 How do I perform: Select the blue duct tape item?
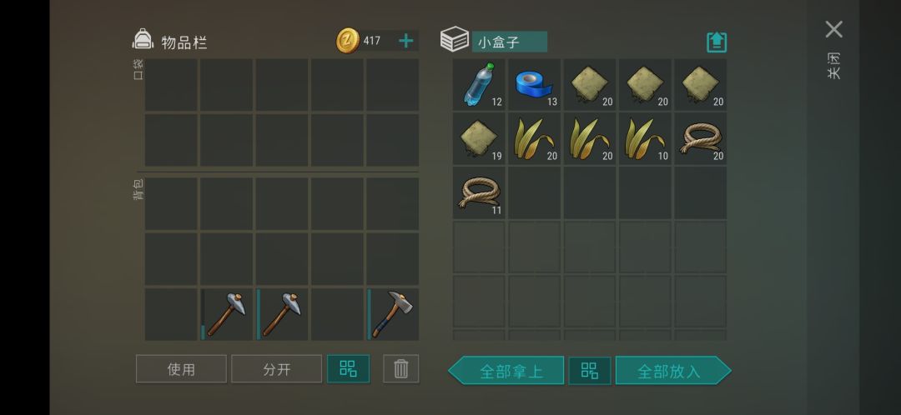click(x=534, y=84)
